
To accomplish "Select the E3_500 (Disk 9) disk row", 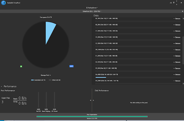I will pyautogui.click(x=138, y=70).
